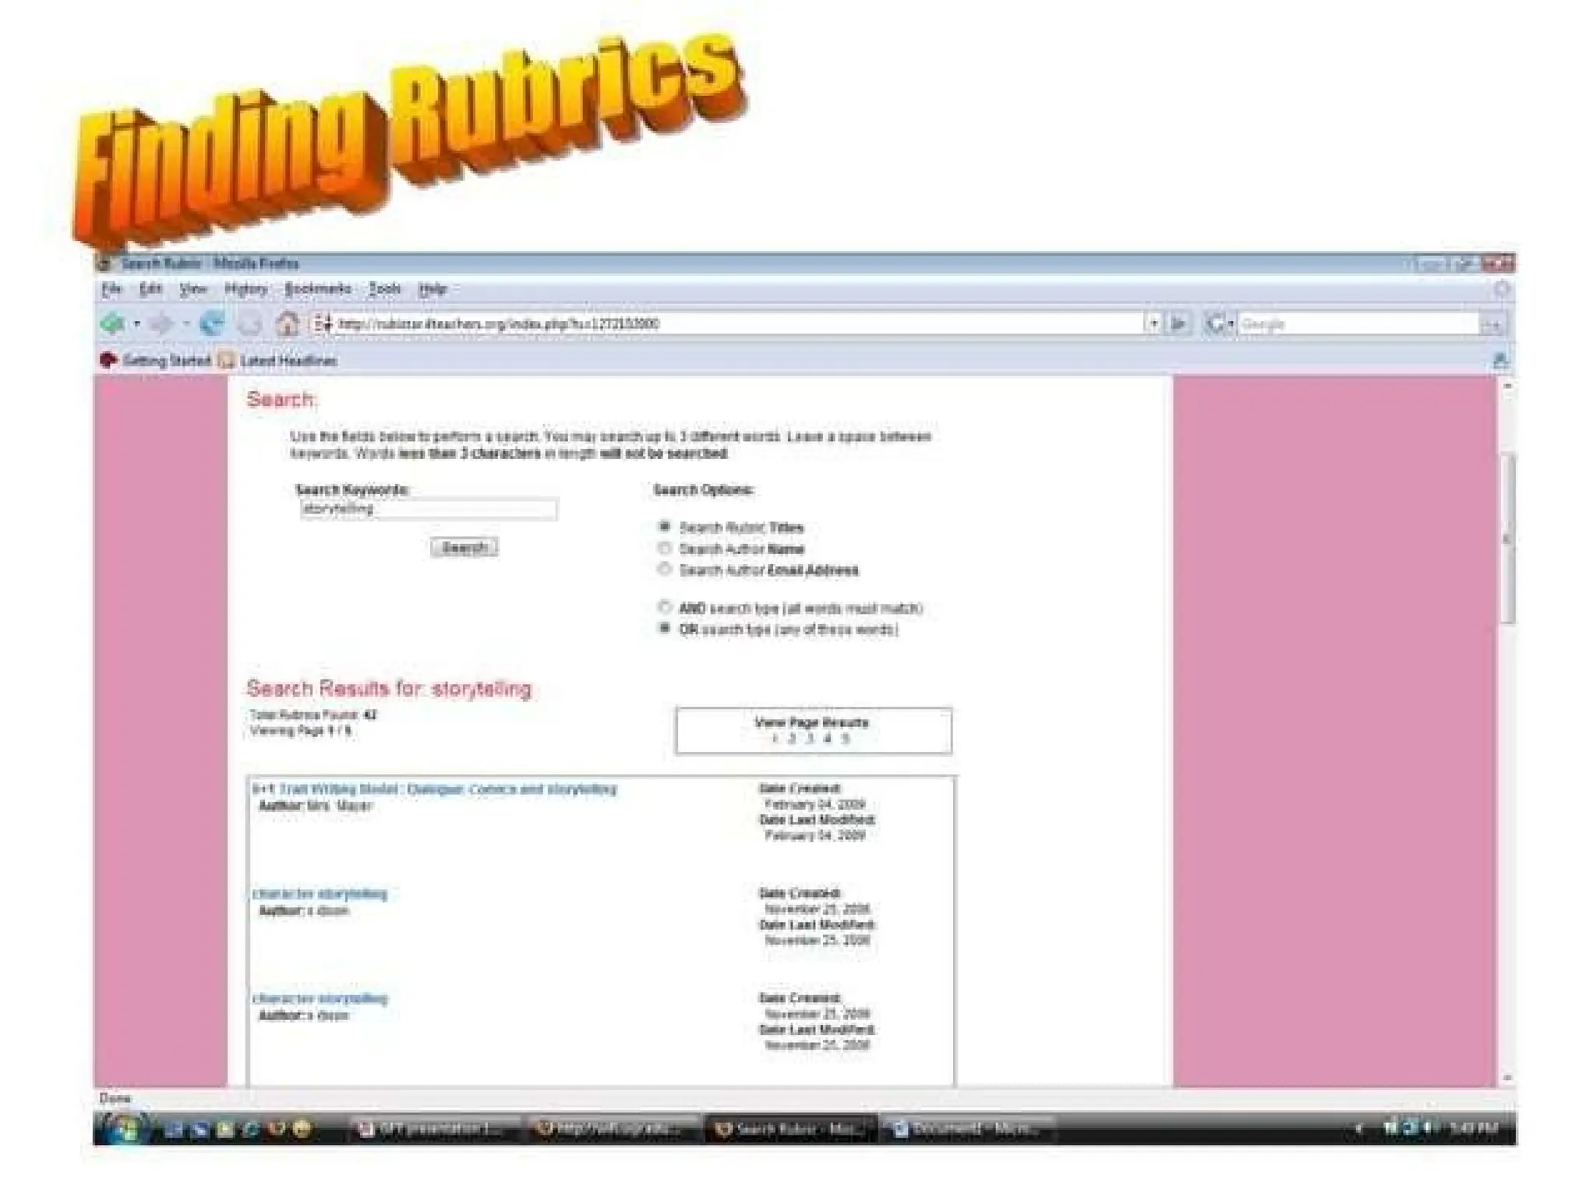Go to Home page icon
Viewport: 1596px width, 1197px height.
coord(288,323)
